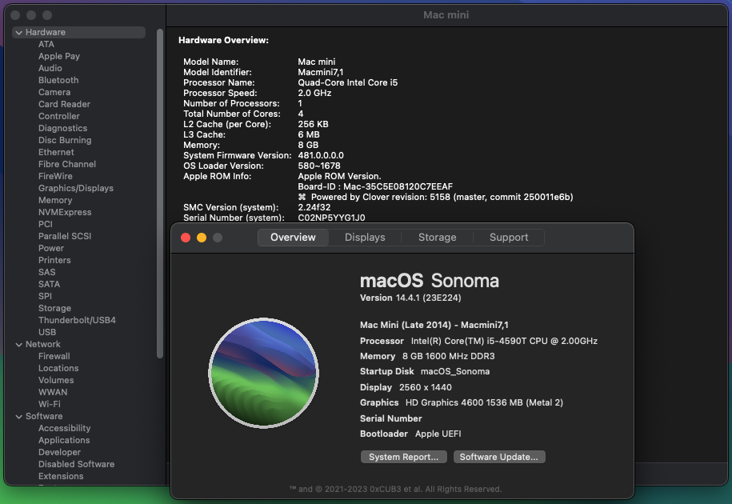The width and height of the screenshot is (732, 504).
Task: Select Graphics/Displays in the sidebar
Action: (x=76, y=188)
